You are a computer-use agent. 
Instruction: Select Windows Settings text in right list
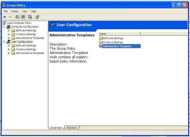[x=113, y=42]
